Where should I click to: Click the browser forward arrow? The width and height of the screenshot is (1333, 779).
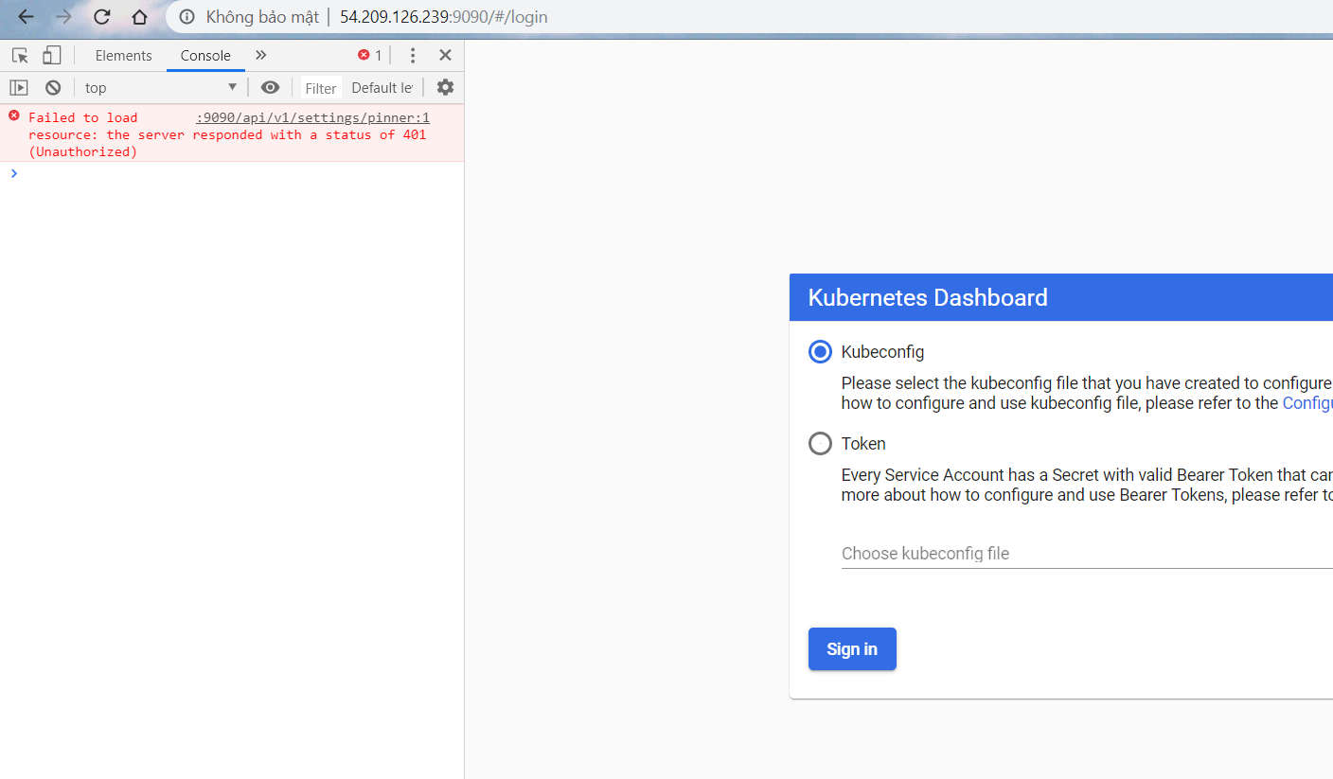[x=63, y=17]
